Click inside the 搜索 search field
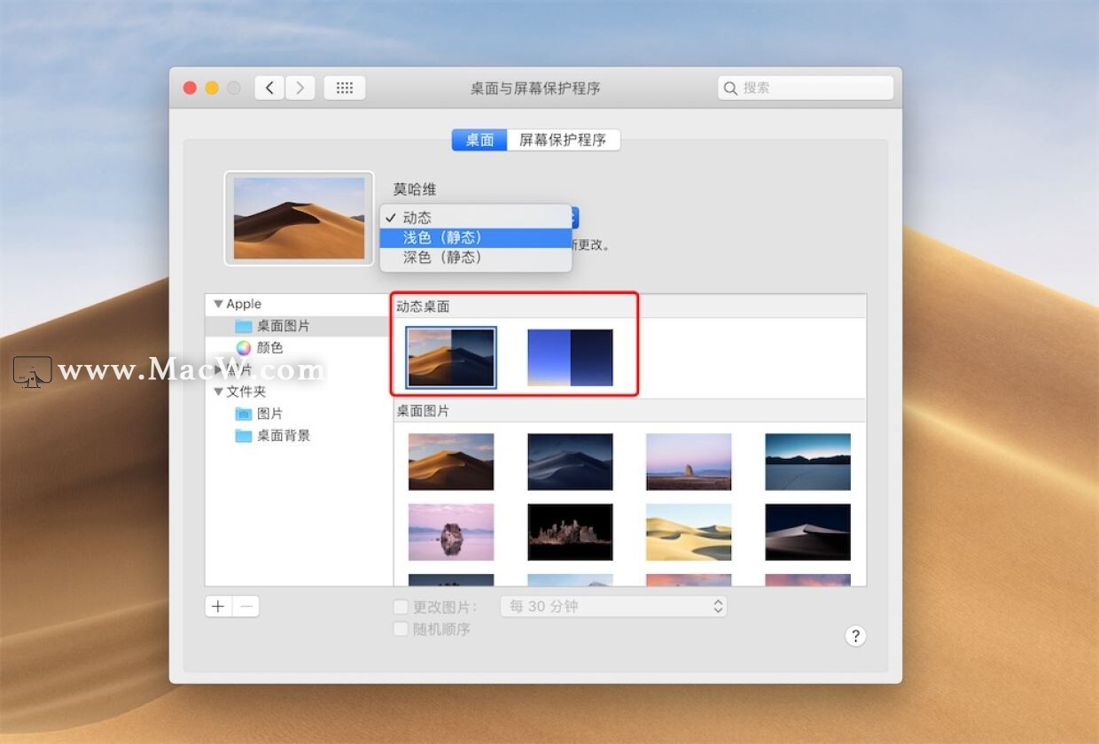The image size is (1099, 744). (x=804, y=88)
